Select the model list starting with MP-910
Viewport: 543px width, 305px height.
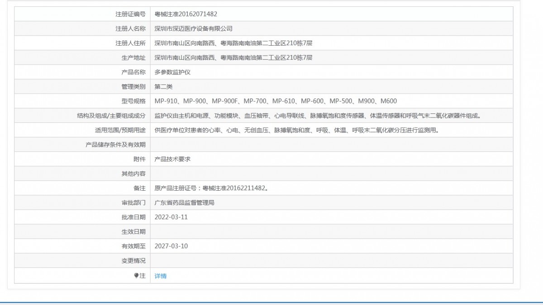click(276, 101)
